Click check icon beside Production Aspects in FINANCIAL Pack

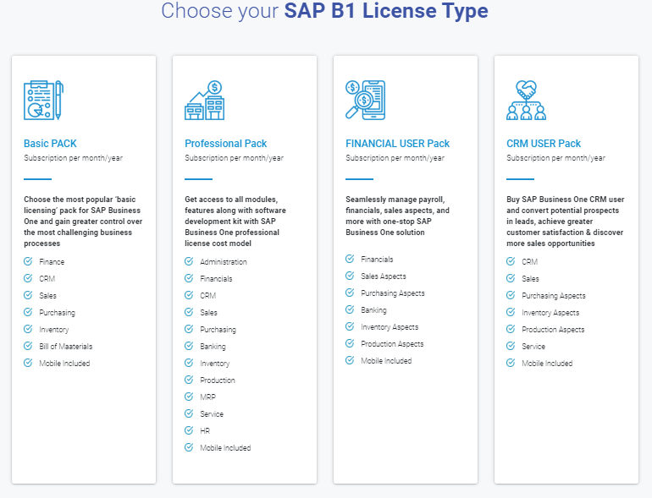pos(350,343)
